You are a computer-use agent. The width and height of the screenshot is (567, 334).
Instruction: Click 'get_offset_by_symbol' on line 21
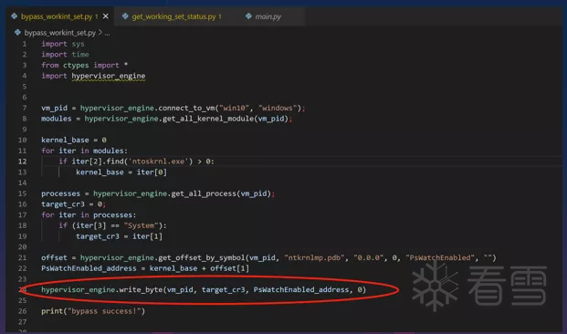tap(202, 258)
